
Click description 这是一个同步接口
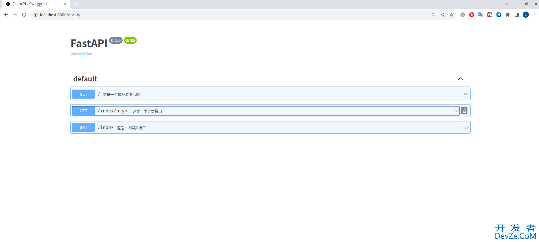[131, 128]
